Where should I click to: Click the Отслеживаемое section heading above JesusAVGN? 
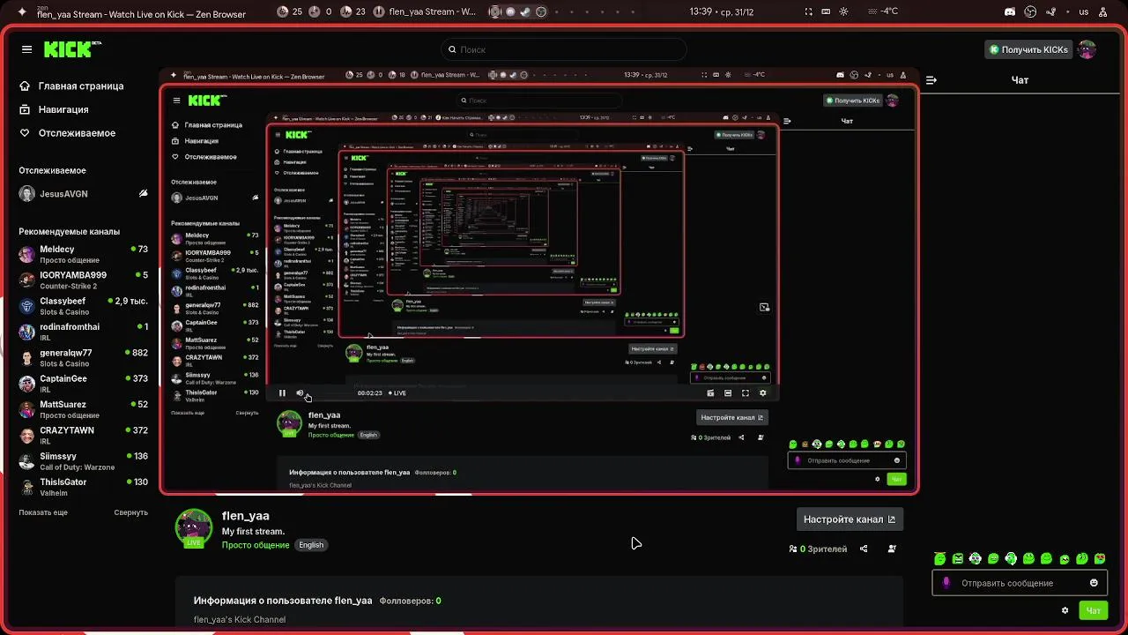coord(53,170)
